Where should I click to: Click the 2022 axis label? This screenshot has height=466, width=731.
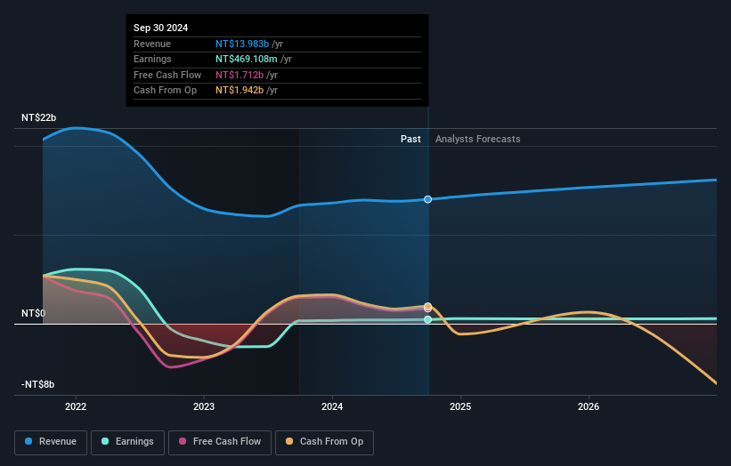click(76, 407)
